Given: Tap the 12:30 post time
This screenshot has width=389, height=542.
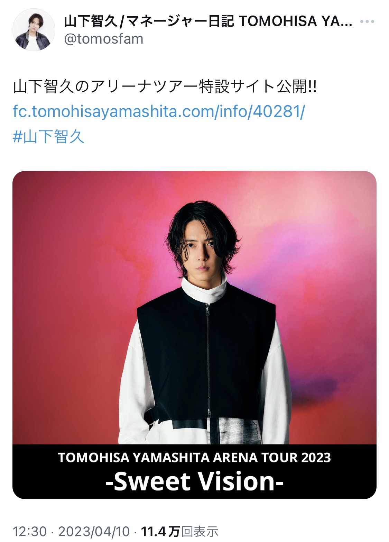Looking at the screenshot, I should [x=29, y=531].
